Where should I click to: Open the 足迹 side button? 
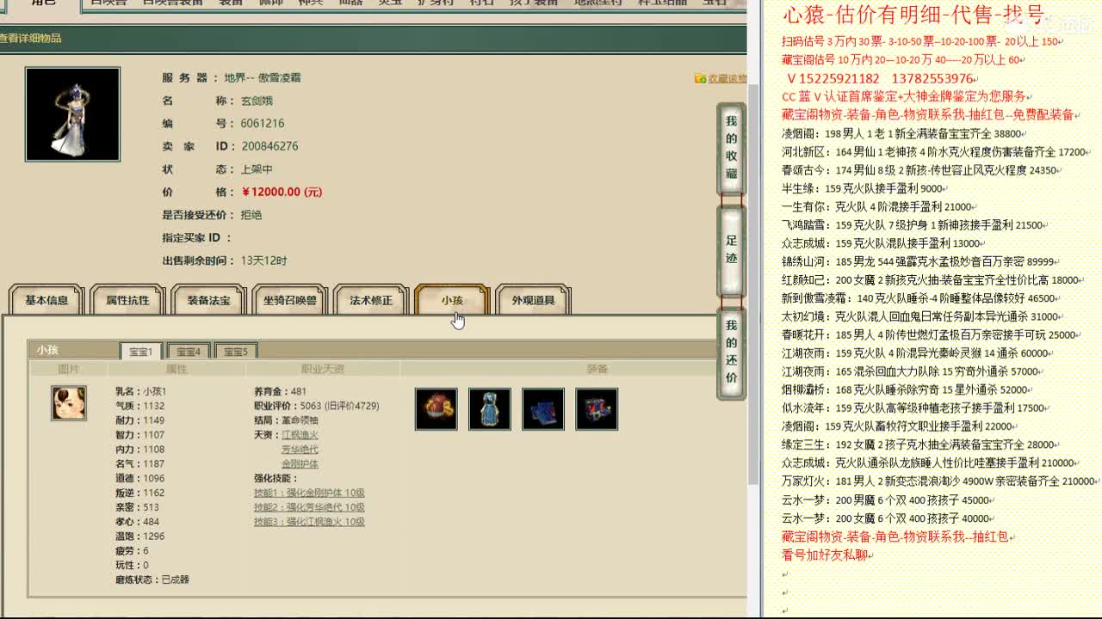(x=731, y=250)
